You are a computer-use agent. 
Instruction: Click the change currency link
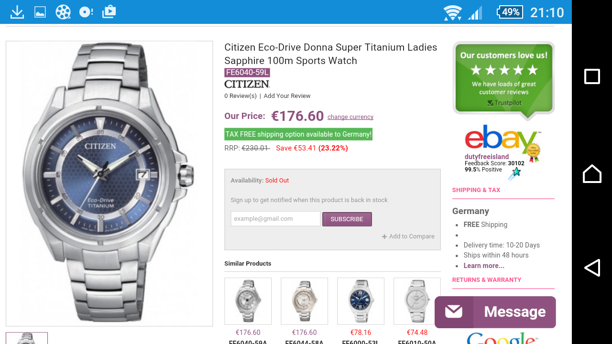click(350, 117)
